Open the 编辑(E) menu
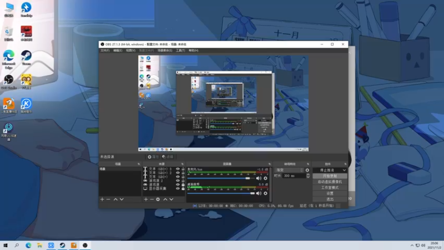Viewport: 444px width, 250px height. pyautogui.click(x=118, y=50)
